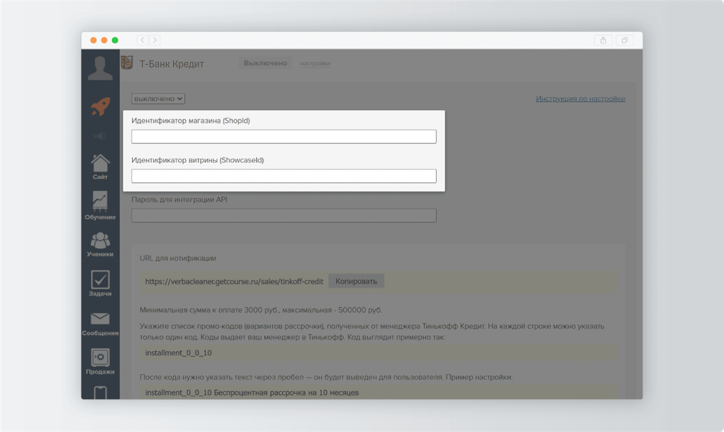Click the Минимальная сумма к оплате text

261,310
